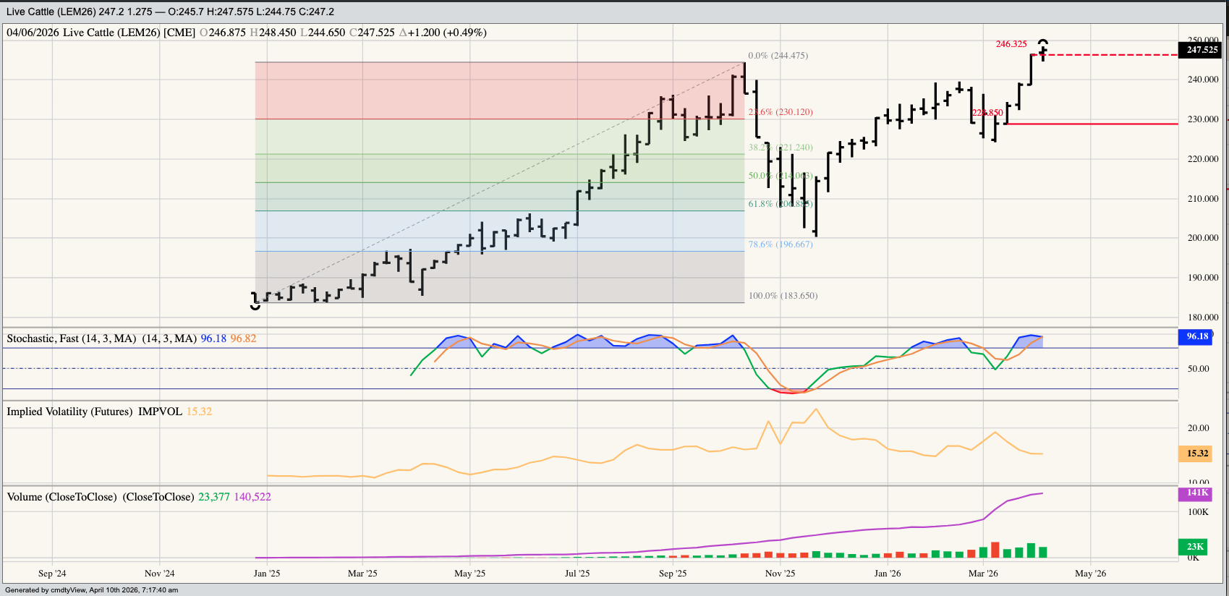Click the low marker arc at Jan '25
Screen dimensions: 1229x596
[x=255, y=307]
